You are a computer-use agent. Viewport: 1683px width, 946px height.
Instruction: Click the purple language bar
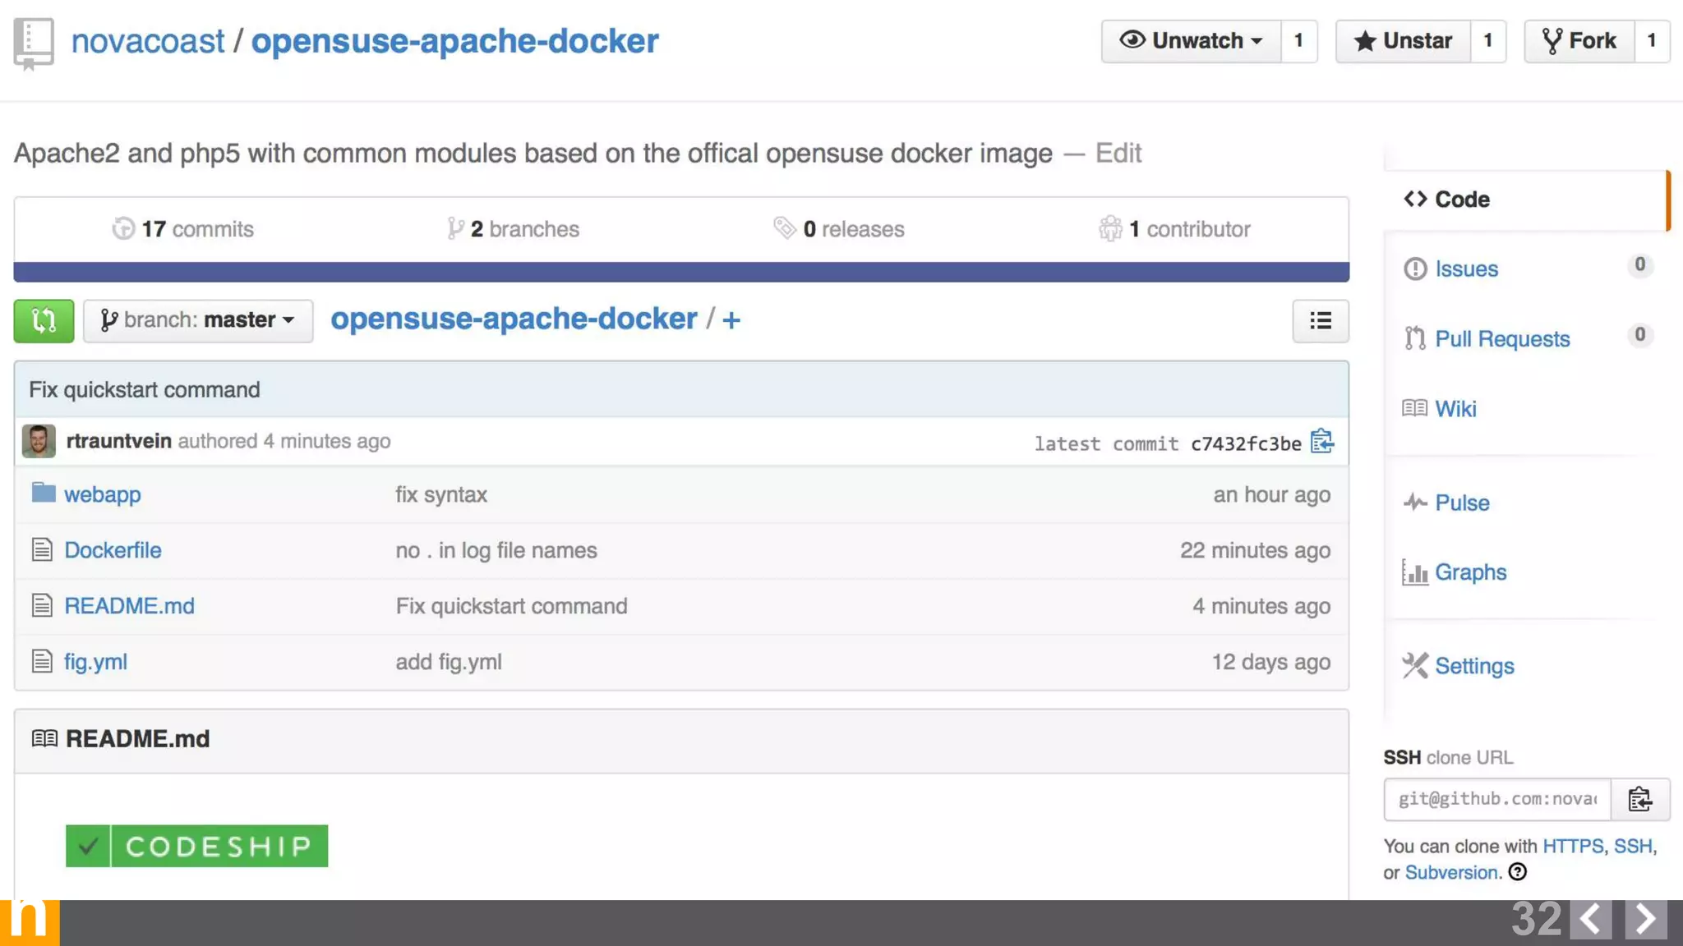click(680, 272)
